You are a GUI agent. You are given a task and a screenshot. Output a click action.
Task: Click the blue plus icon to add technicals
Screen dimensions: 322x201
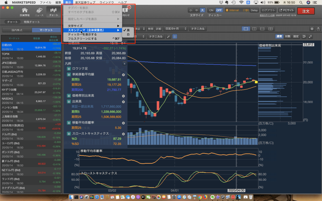175,37
